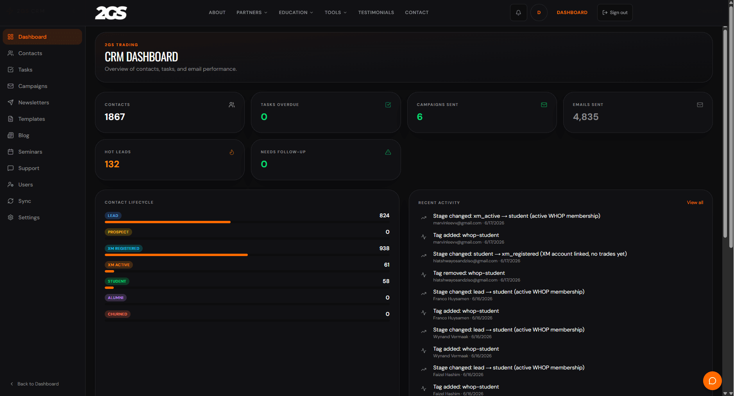
Task: Open the chat bubble support widget
Action: click(712, 380)
